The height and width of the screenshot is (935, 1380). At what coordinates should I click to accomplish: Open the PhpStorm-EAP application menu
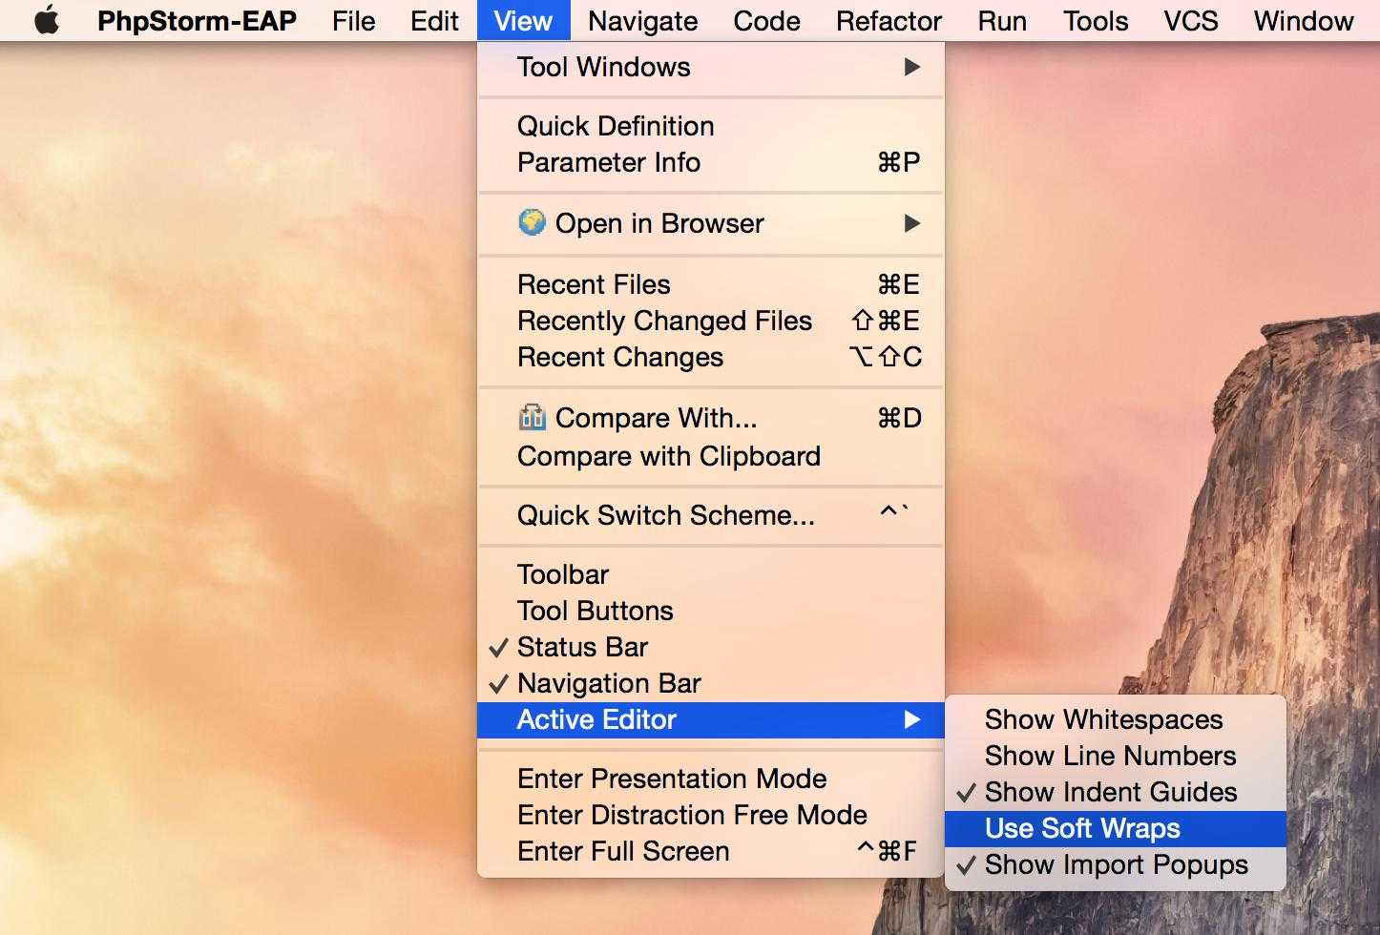197,20
